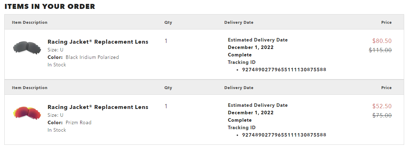
Task: Click the red Prizm Road lens thumbnail
Action: click(27, 113)
